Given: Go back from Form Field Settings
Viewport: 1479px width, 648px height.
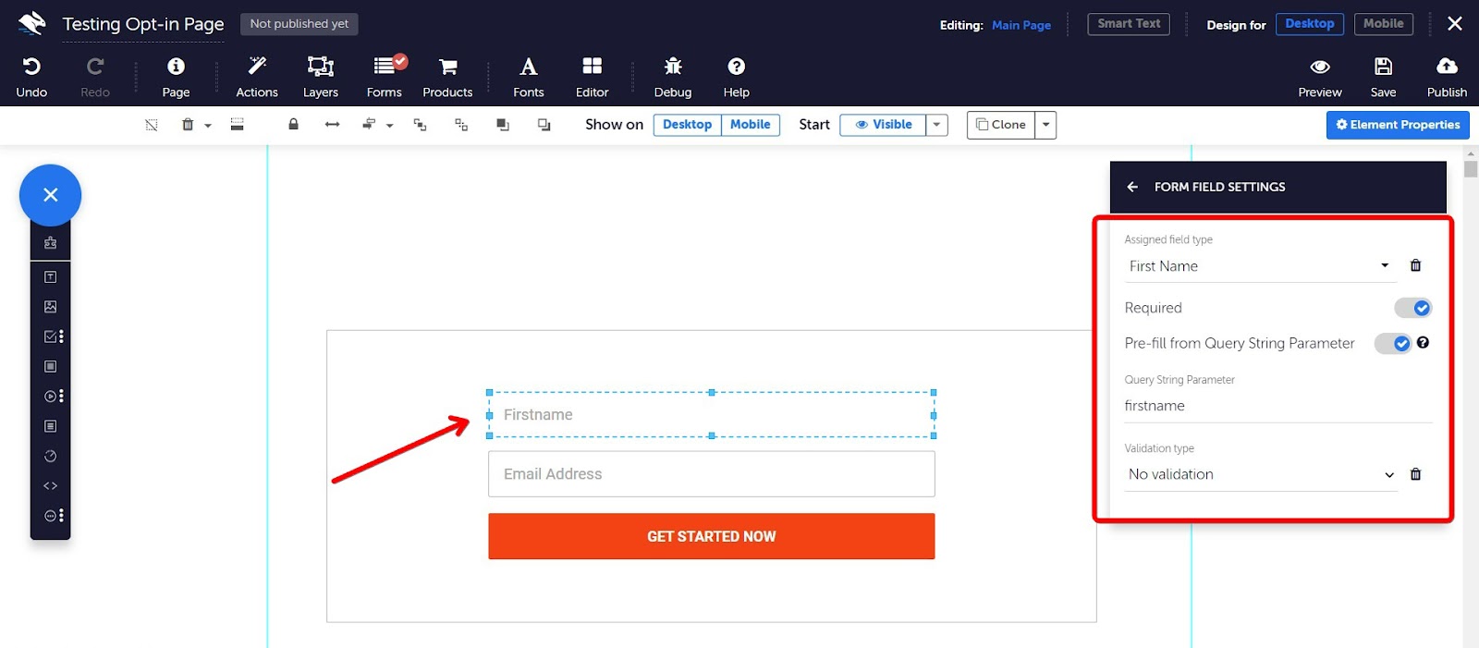Looking at the screenshot, I should click(x=1132, y=187).
